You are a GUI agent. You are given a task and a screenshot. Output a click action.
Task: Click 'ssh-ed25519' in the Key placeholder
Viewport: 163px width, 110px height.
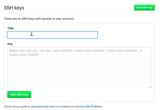pos(62,51)
